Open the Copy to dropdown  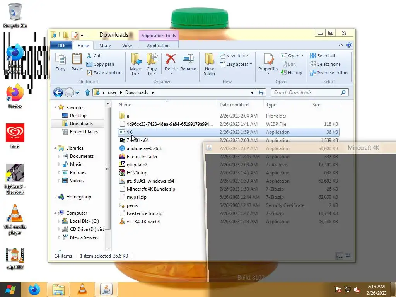152,71
